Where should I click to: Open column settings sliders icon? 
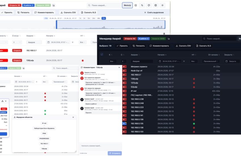[x=142, y=5]
